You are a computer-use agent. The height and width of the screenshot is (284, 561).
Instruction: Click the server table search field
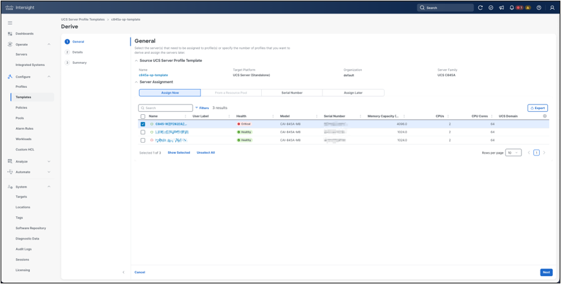pyautogui.click(x=165, y=108)
